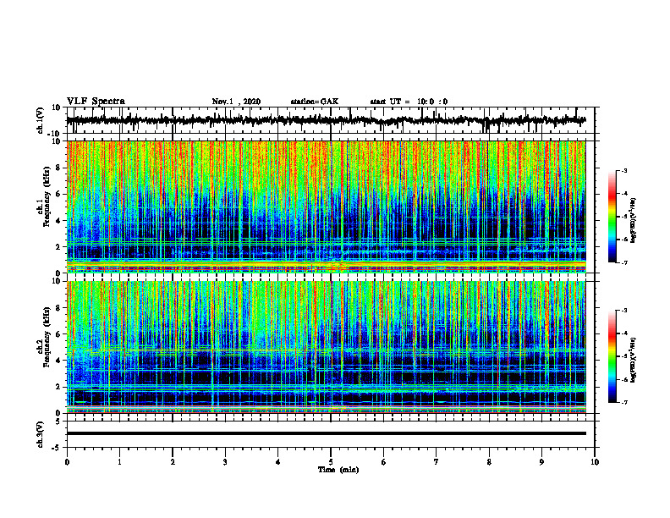Select the "Nov.1 , 2020" date text
Screen dimensions: 670x518
[236, 102]
